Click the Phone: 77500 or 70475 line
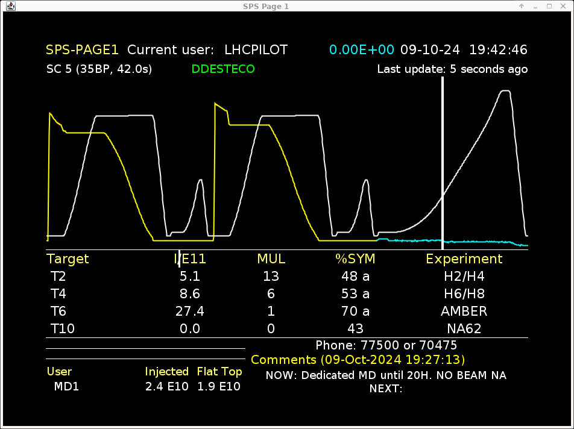This screenshot has height=429, width=574. [x=386, y=346]
